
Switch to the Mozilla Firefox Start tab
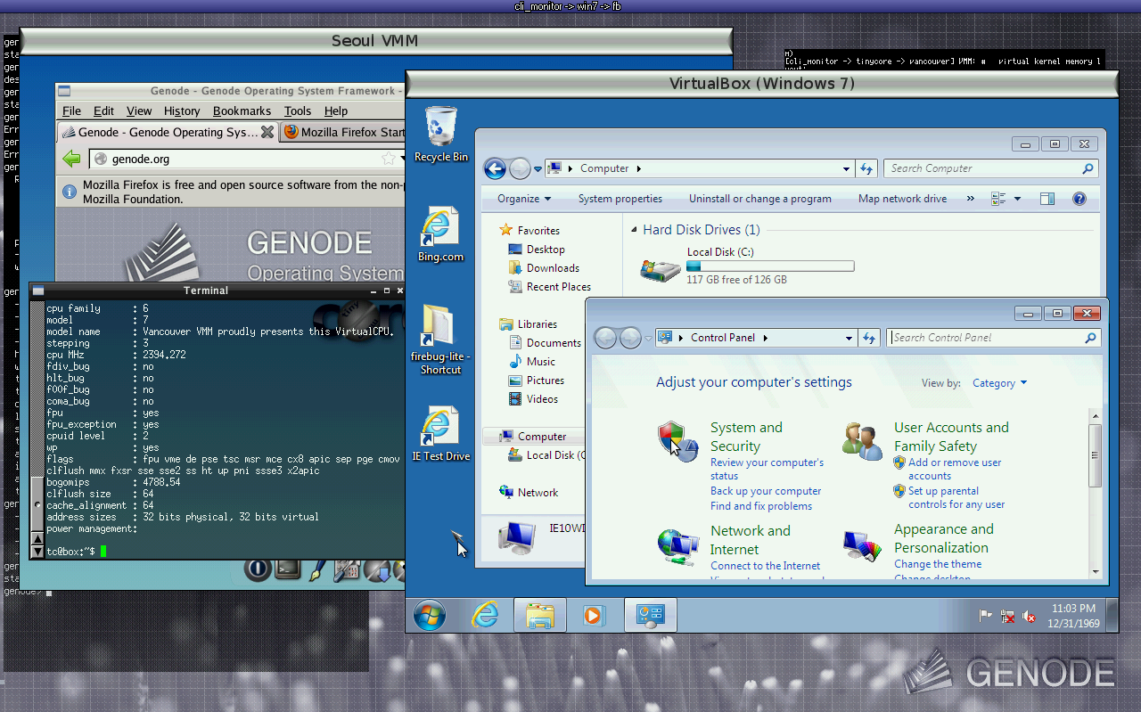click(343, 132)
